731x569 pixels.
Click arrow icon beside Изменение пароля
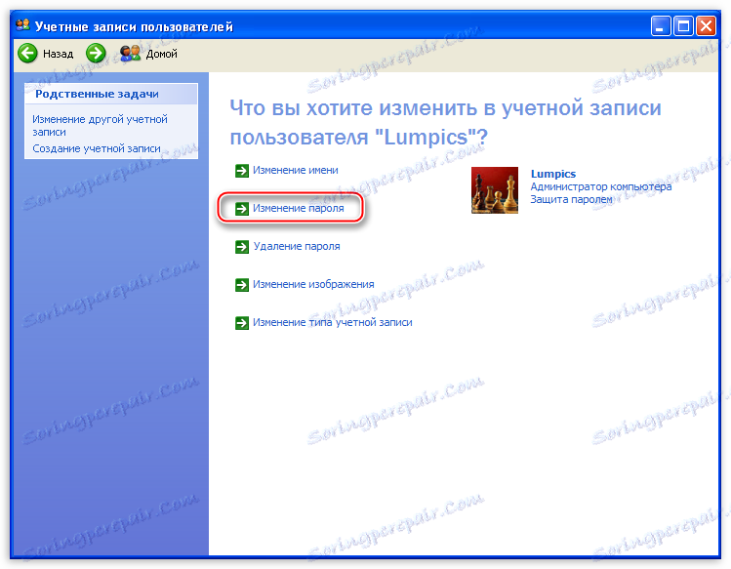[x=242, y=209]
